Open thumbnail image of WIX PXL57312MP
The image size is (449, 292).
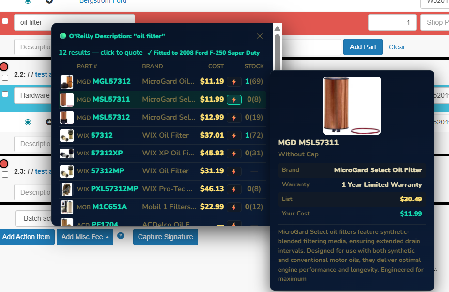coord(67,189)
